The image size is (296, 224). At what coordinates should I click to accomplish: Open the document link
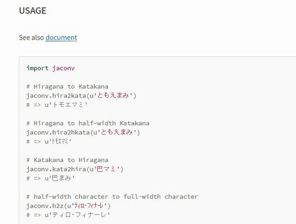point(61,38)
